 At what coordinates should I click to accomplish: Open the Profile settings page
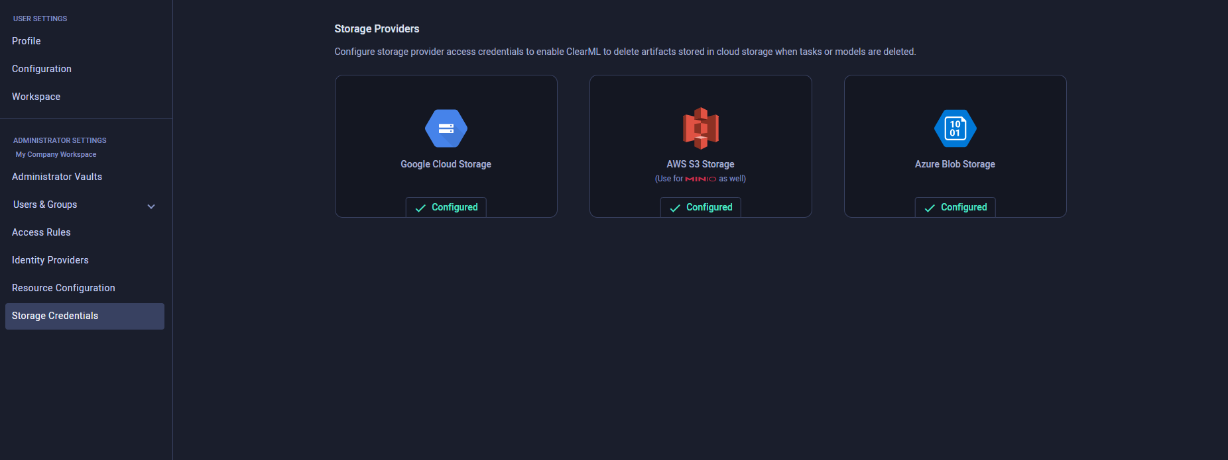27,41
